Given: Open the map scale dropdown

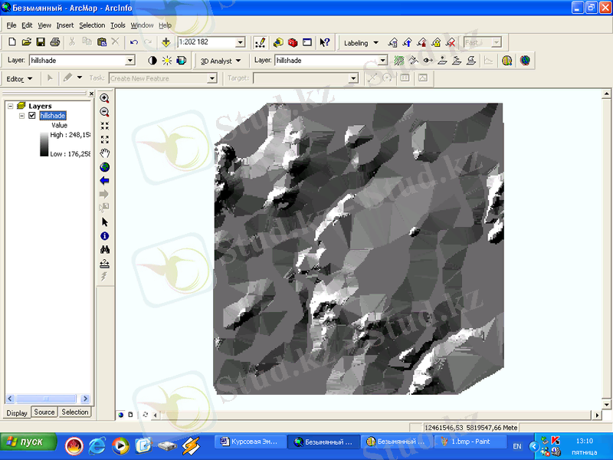Looking at the screenshot, I should pyautogui.click(x=240, y=42).
